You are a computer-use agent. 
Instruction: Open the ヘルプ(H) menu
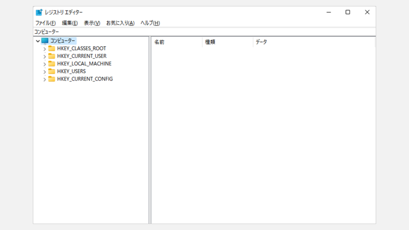coord(150,23)
